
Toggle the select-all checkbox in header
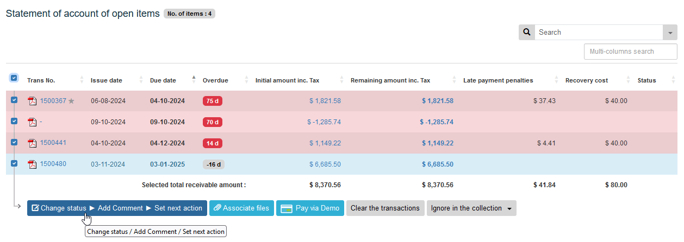(14, 78)
